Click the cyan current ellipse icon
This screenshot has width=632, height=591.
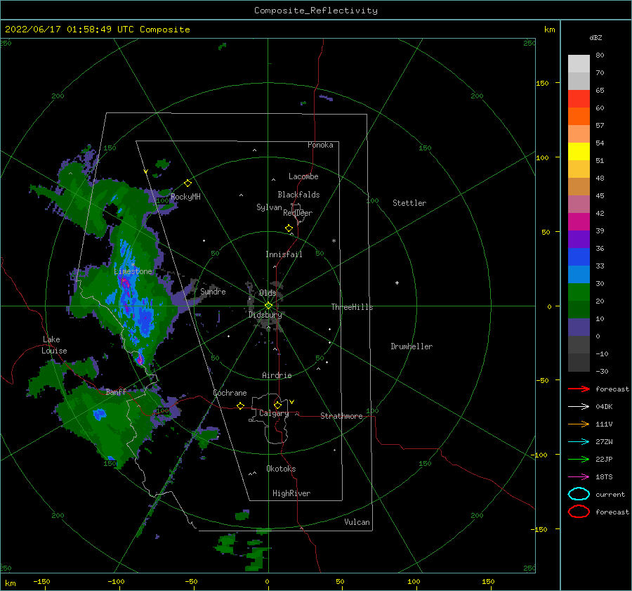coord(579,494)
